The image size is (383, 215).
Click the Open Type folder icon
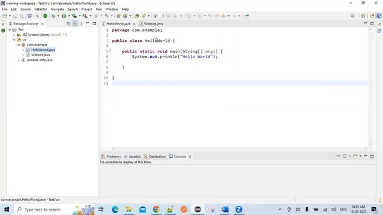point(137,16)
